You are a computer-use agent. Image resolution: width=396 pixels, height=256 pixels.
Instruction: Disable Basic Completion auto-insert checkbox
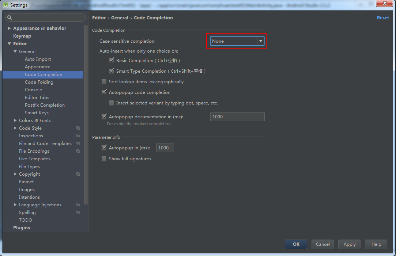pos(112,60)
